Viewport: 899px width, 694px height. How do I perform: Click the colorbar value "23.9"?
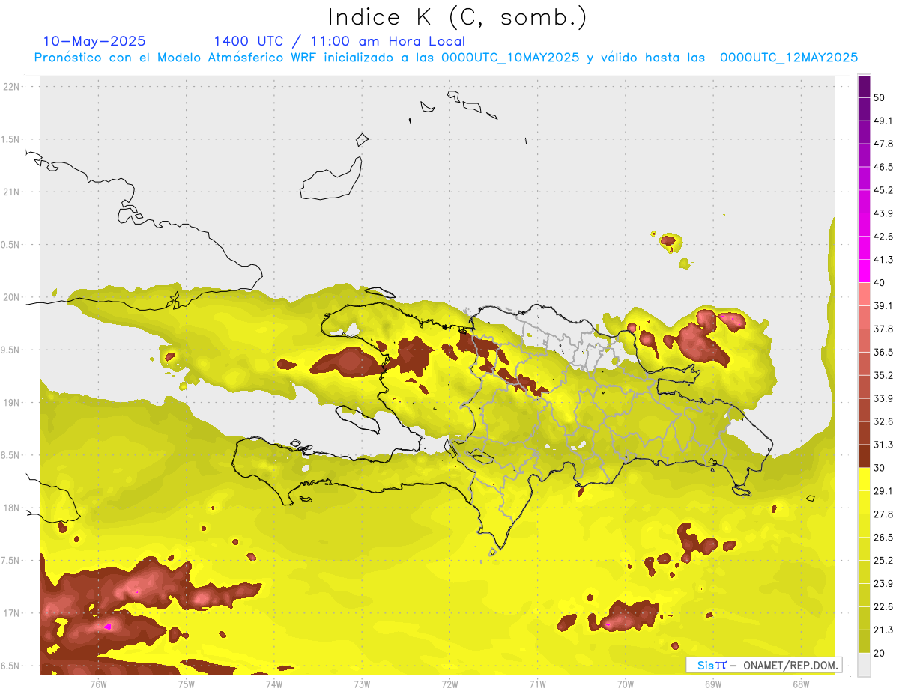coord(883,584)
